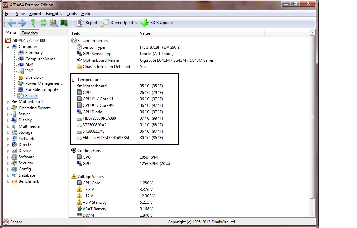The image size is (357, 228).
Task: Open the Favorites menu
Action: pos(54,14)
